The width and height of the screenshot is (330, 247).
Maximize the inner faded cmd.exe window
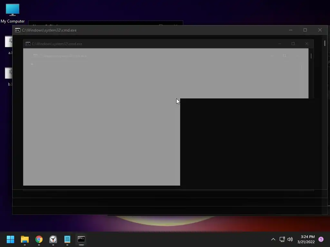pos(293,43)
